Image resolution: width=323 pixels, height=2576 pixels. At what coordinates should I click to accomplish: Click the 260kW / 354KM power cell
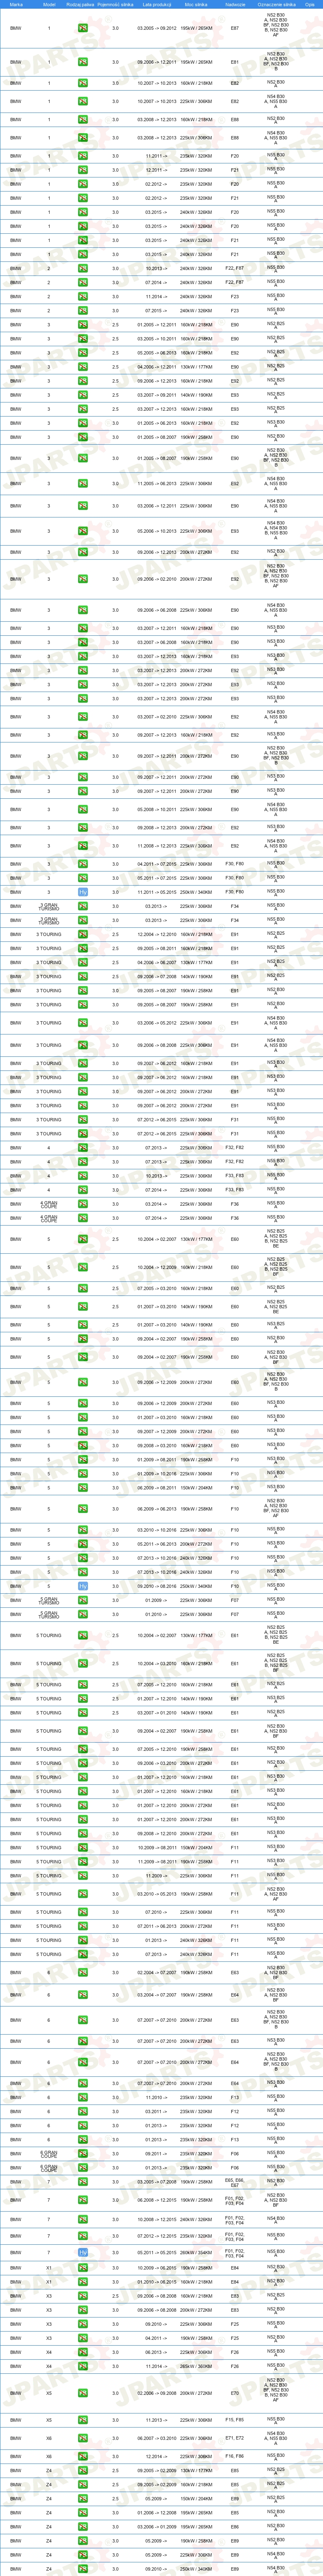(197, 2252)
